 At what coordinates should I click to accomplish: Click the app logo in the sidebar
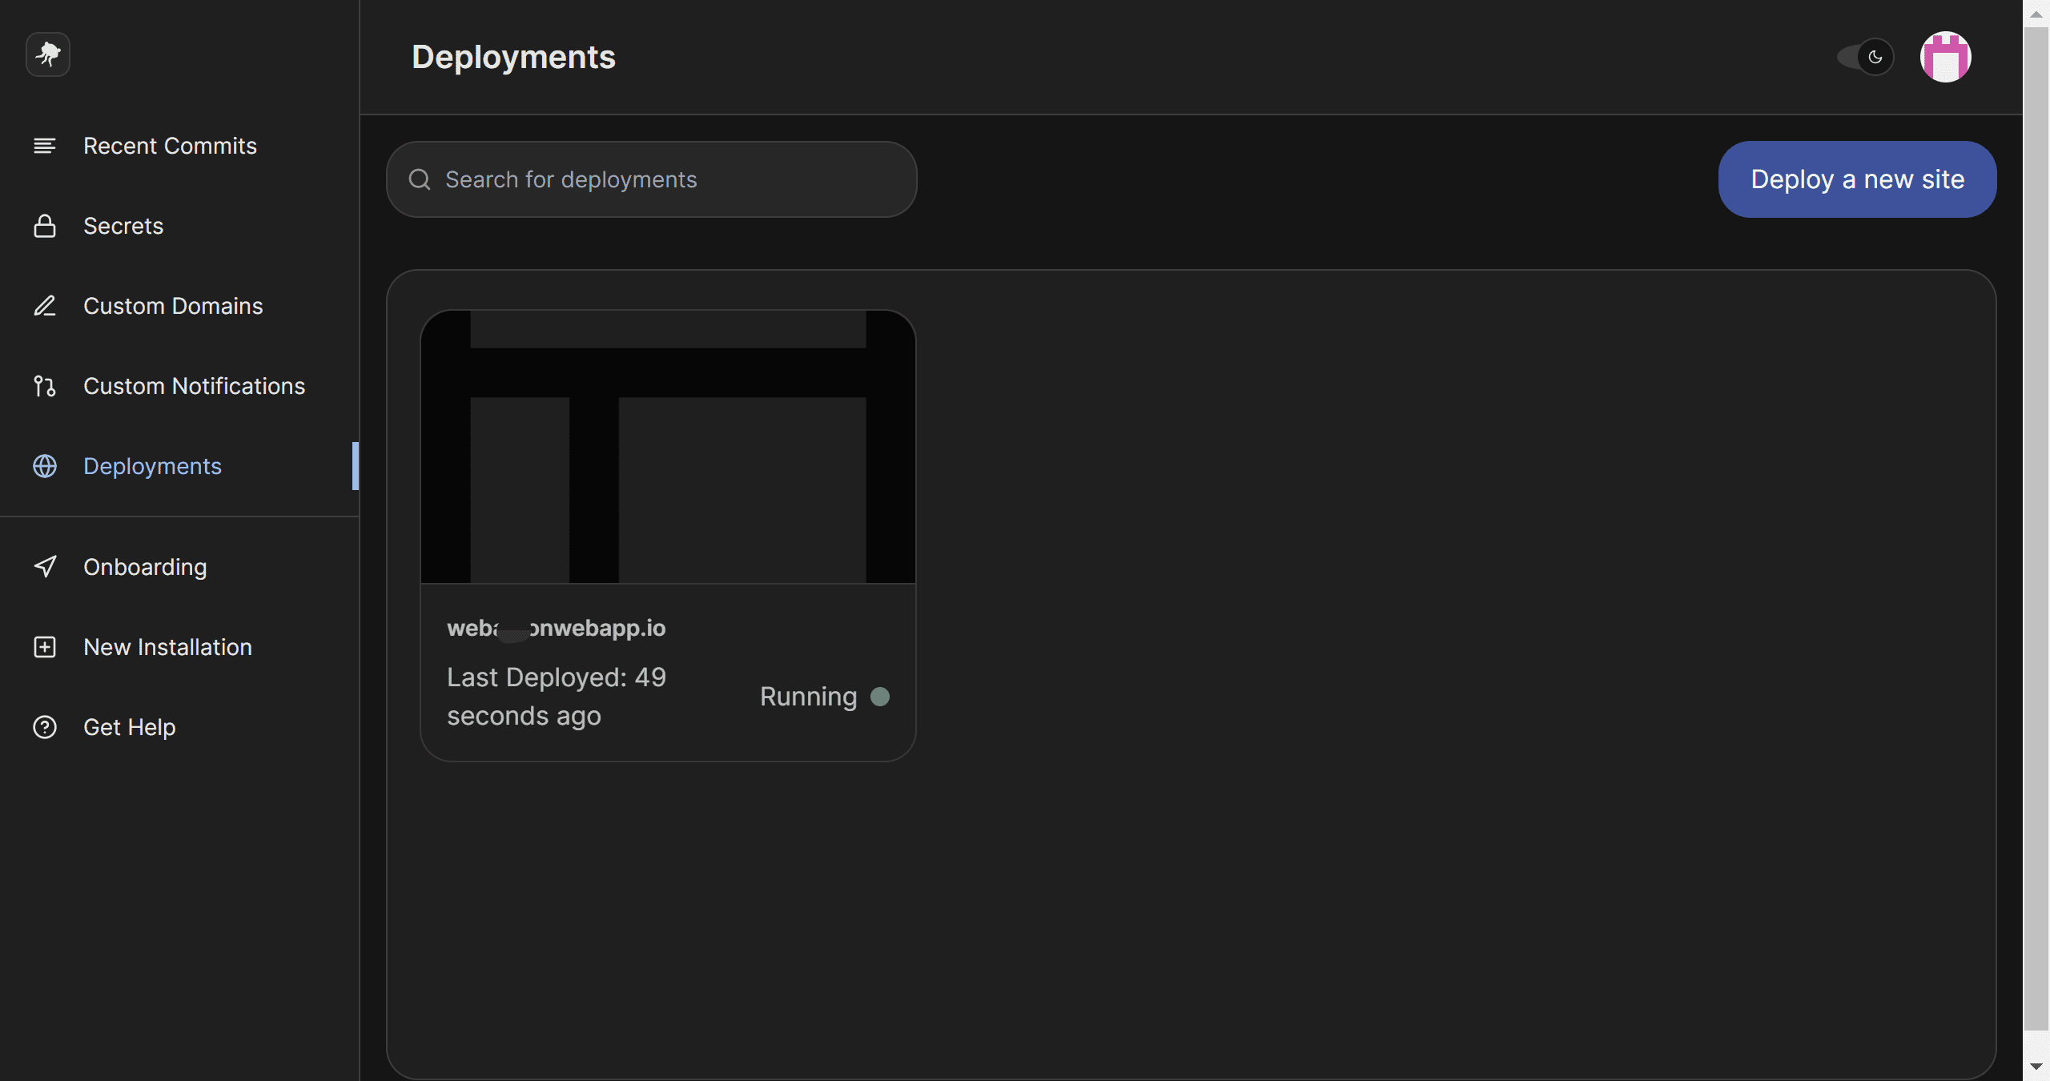click(x=48, y=54)
